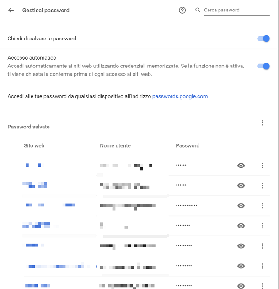Open more actions menu for first password row

click(263, 166)
